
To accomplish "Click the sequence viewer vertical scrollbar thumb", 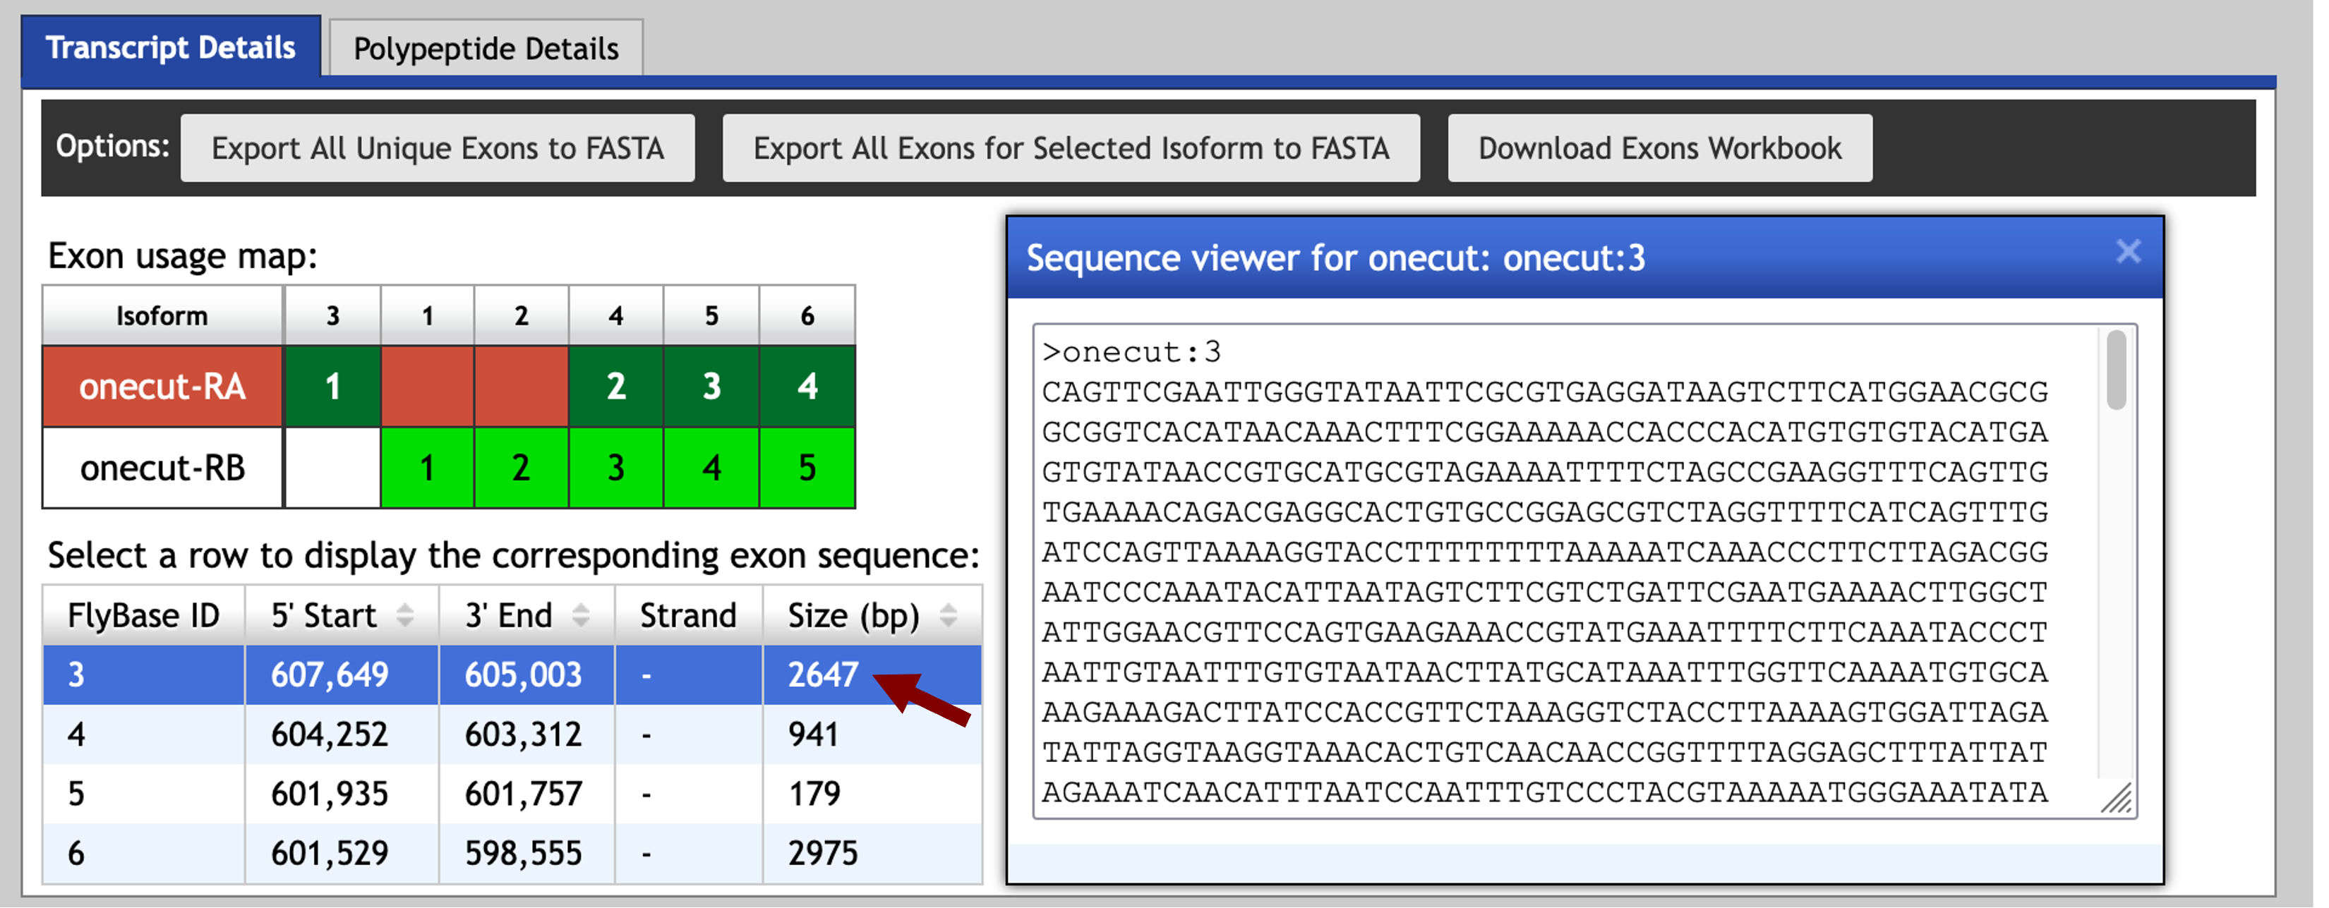I will pos(2117,370).
